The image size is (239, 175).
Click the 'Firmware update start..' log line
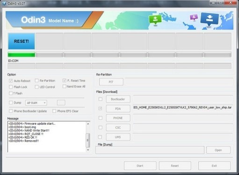(32, 124)
